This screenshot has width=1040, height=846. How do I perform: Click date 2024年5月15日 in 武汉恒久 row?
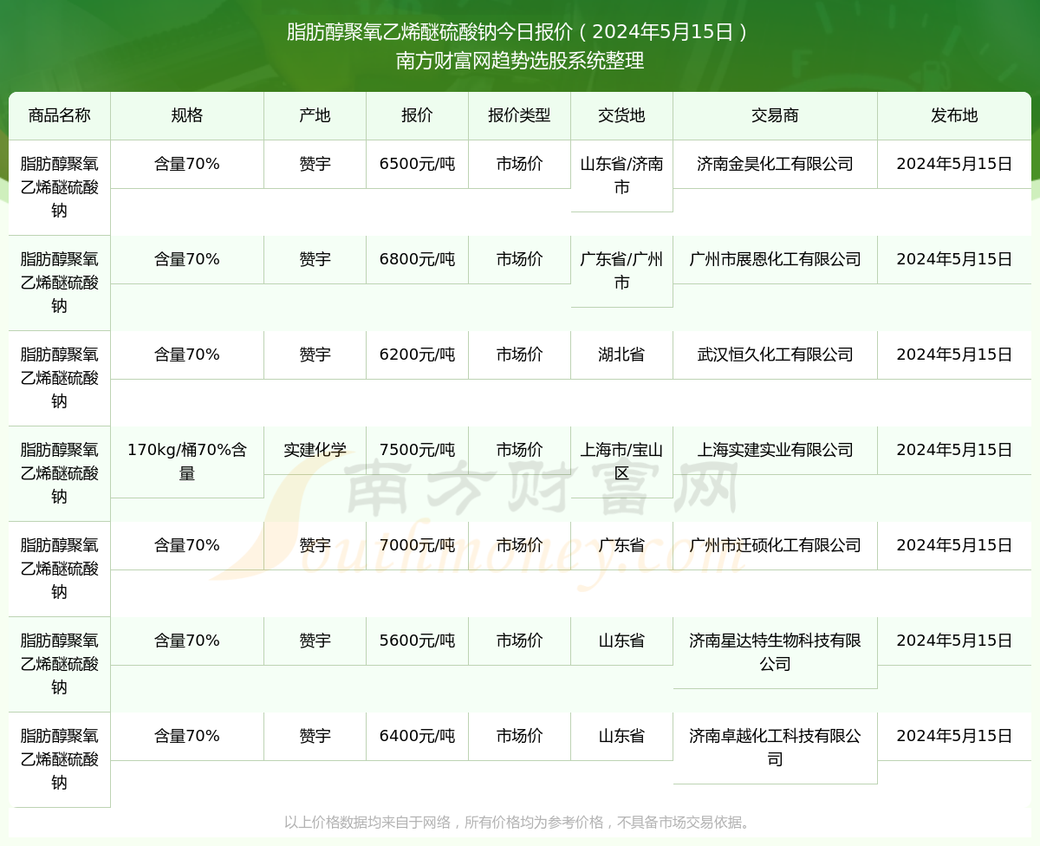click(954, 355)
